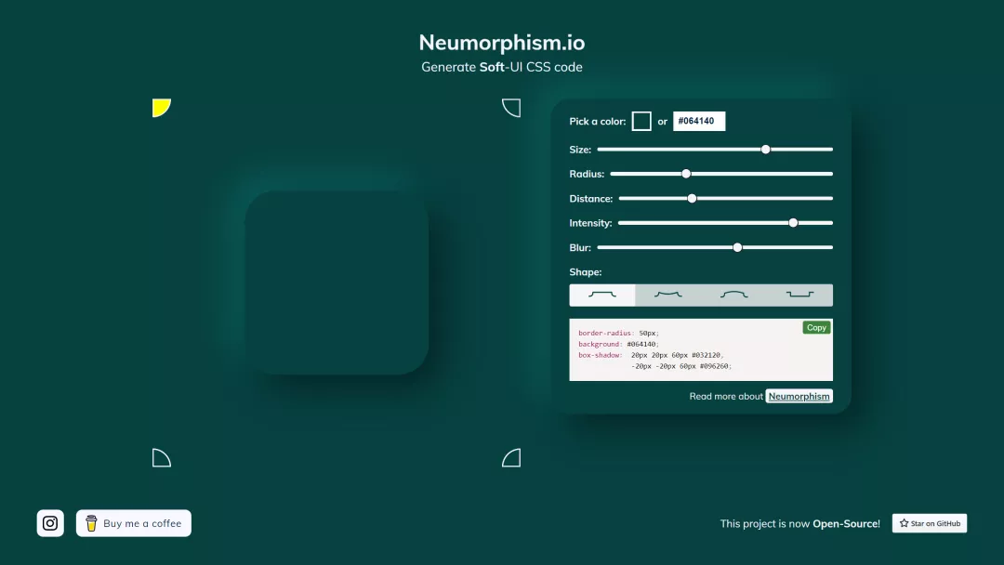Screen dimensions: 1004x565
Task: Open the color picker swatch
Action: click(x=641, y=121)
